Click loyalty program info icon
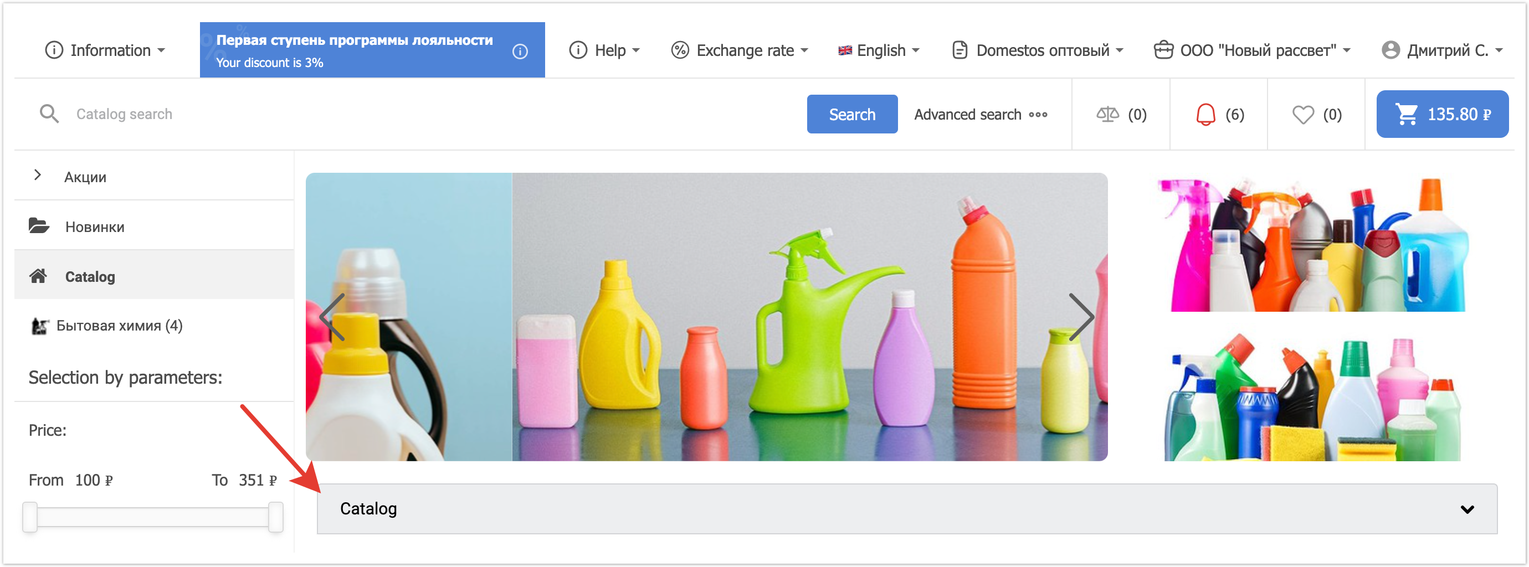Screen dimensions: 1529x567 click(520, 51)
